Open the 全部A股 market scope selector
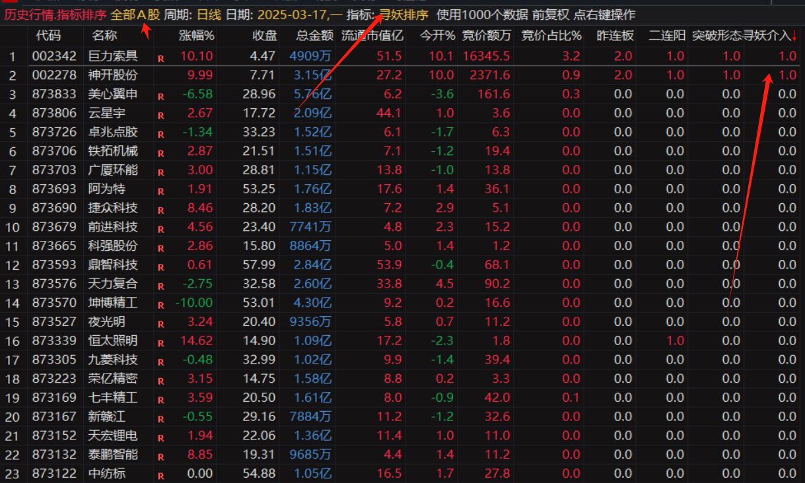 [135, 15]
